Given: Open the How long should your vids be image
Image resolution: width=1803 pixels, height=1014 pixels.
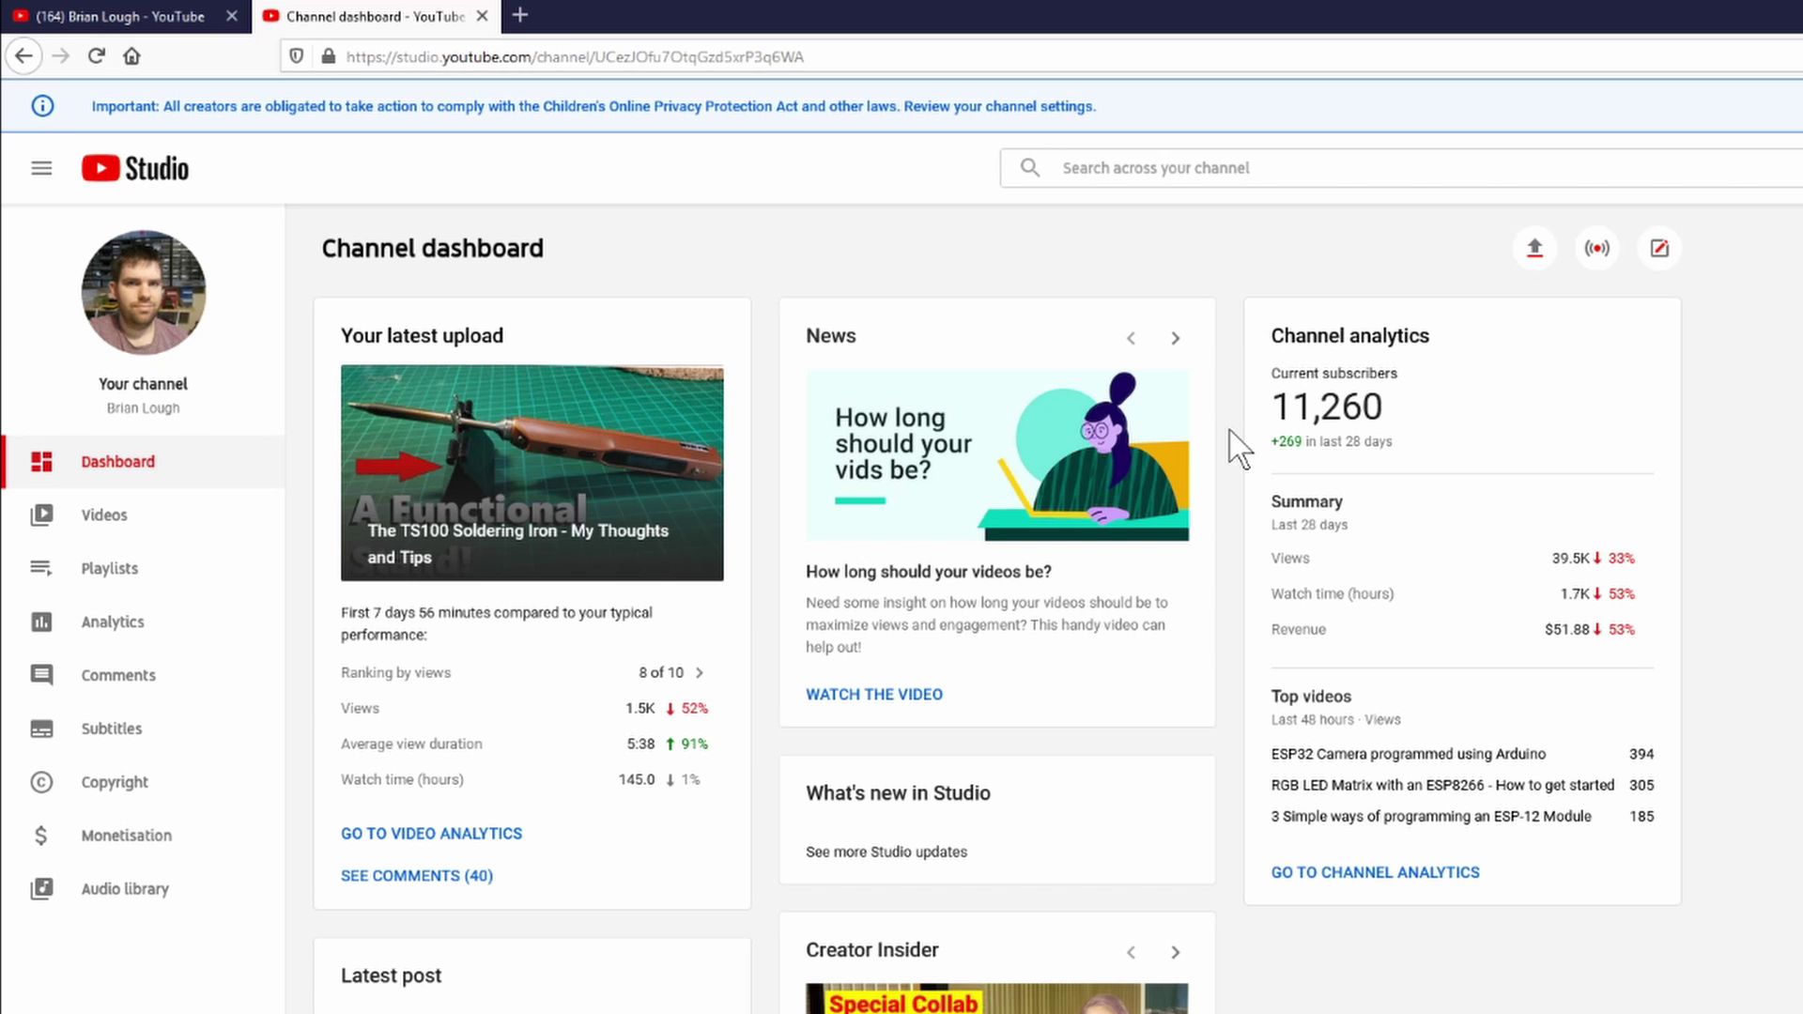Looking at the screenshot, I should [x=997, y=455].
